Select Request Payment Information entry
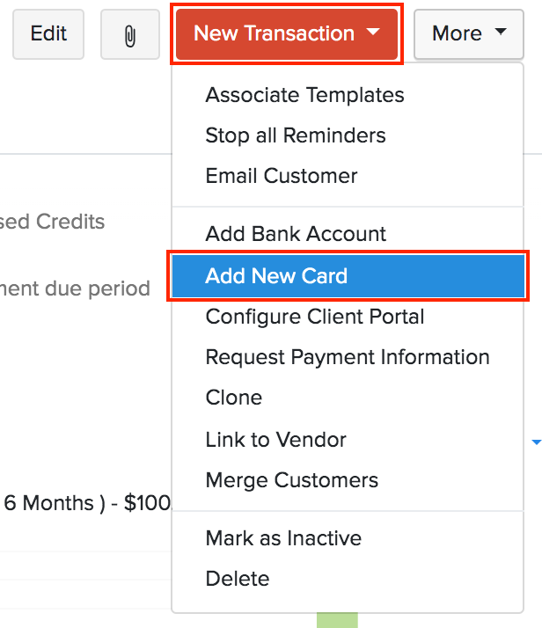Image resolution: width=542 pixels, height=628 pixels. tap(347, 357)
